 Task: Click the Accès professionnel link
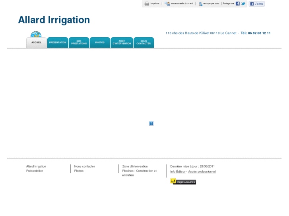tap(202, 172)
